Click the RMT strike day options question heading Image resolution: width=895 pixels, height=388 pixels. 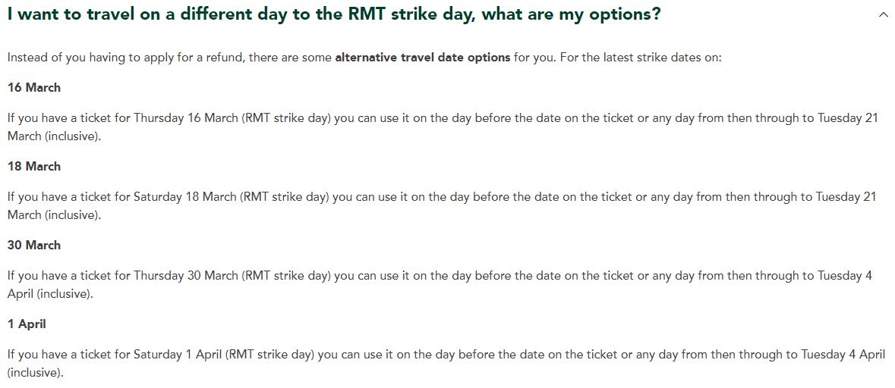click(334, 15)
